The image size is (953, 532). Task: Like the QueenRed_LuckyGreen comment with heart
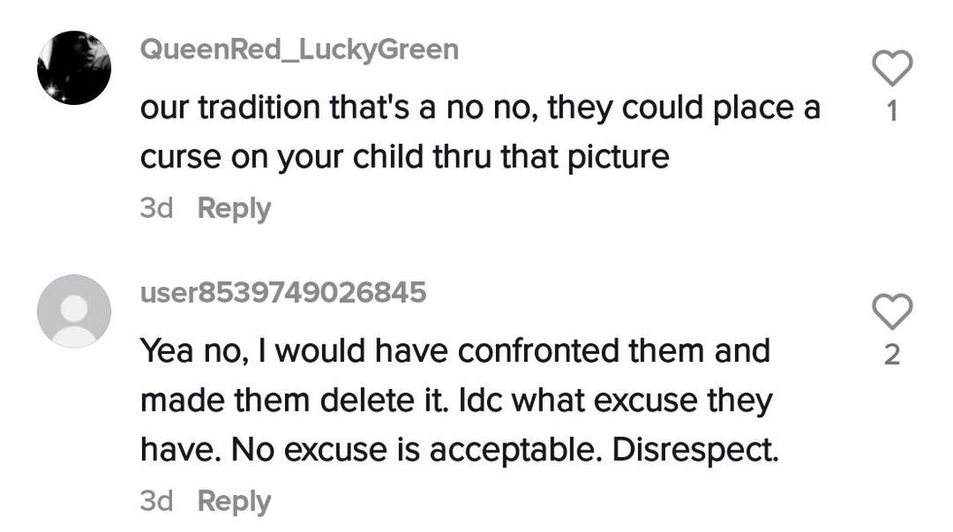[x=892, y=68]
